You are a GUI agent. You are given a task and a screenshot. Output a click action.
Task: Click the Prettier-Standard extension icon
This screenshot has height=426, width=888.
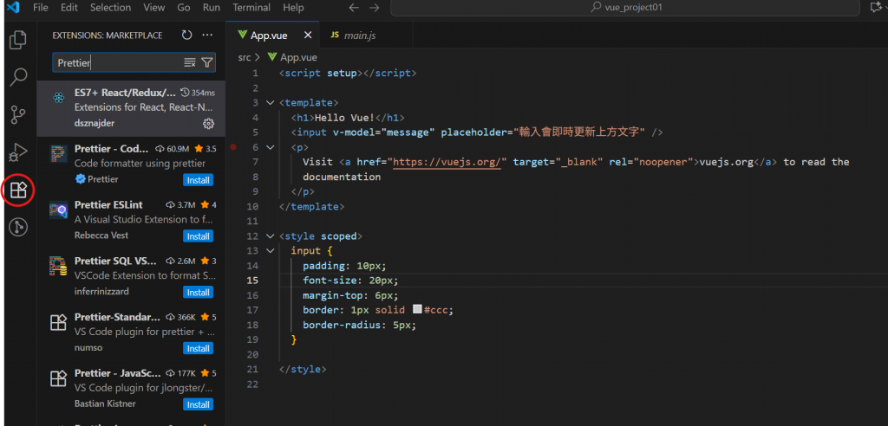point(58,322)
